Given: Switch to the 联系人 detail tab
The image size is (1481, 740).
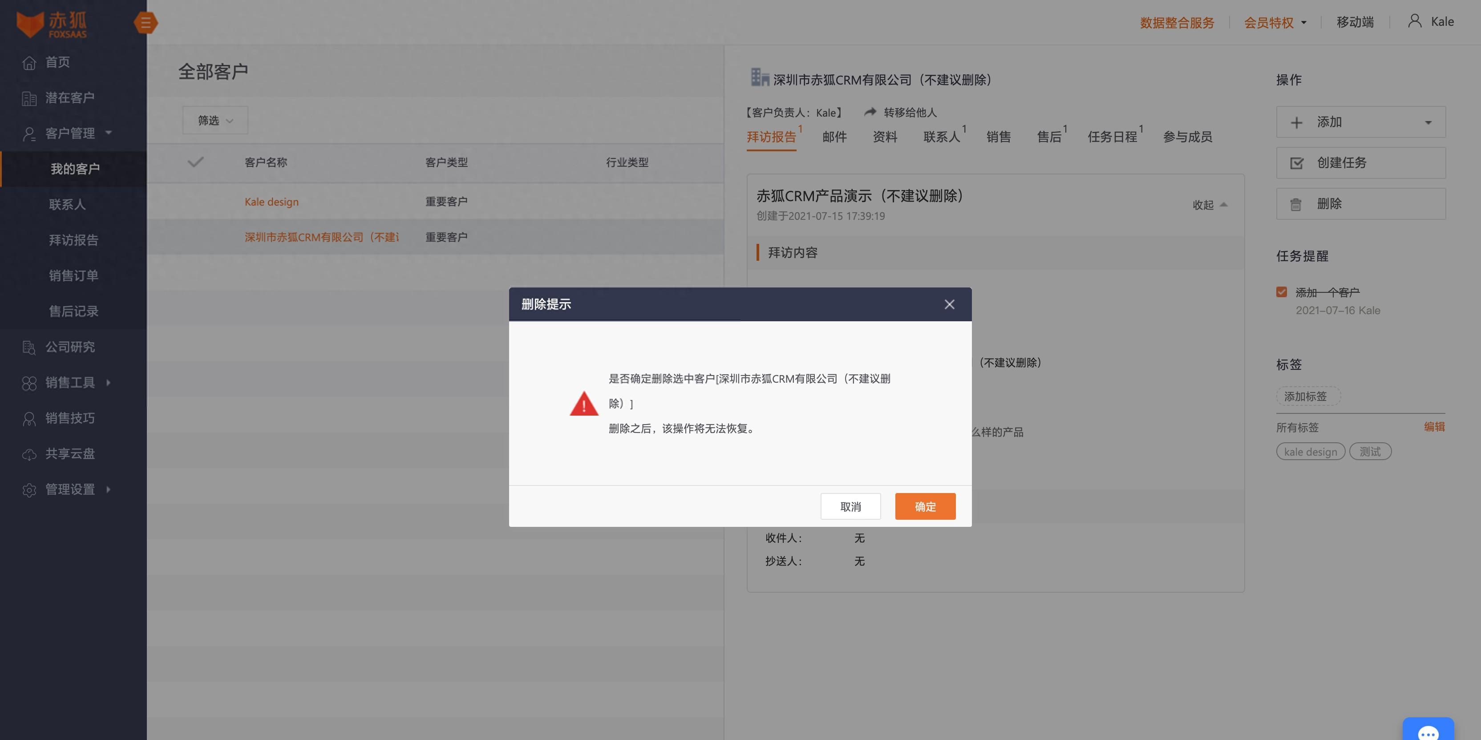Looking at the screenshot, I should [941, 137].
